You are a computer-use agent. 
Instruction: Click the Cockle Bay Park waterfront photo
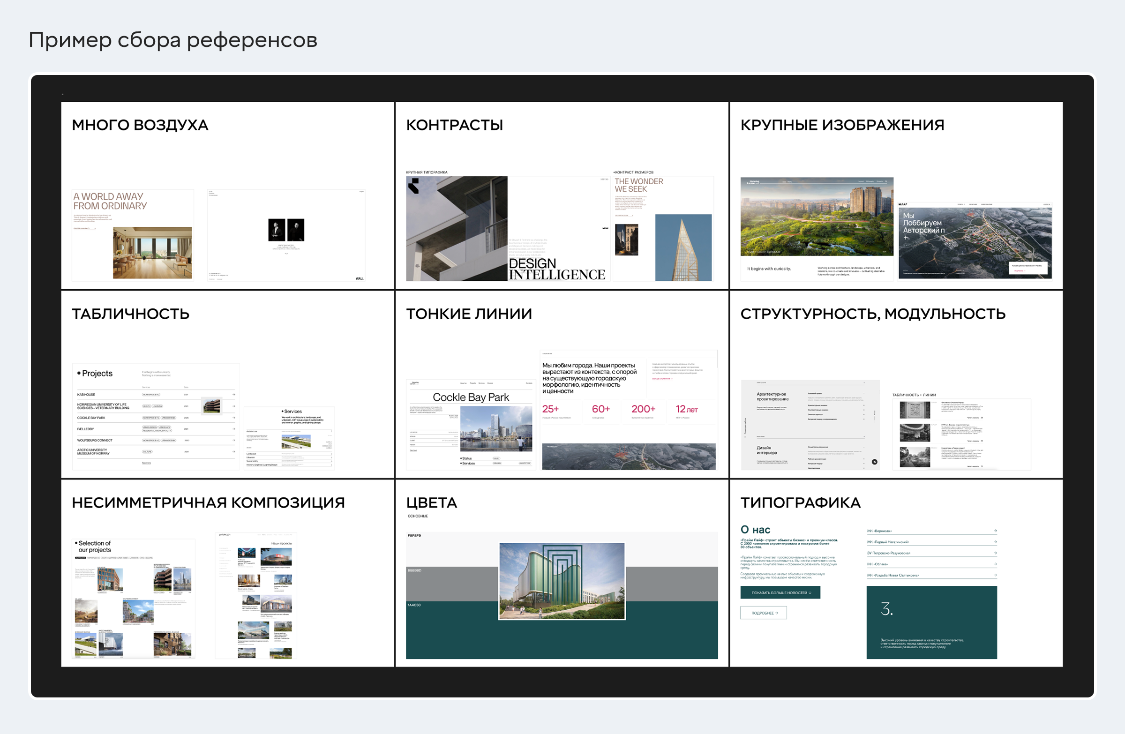[x=496, y=428]
